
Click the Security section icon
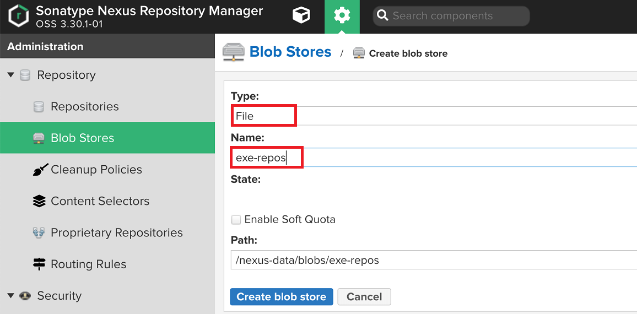[x=25, y=296]
